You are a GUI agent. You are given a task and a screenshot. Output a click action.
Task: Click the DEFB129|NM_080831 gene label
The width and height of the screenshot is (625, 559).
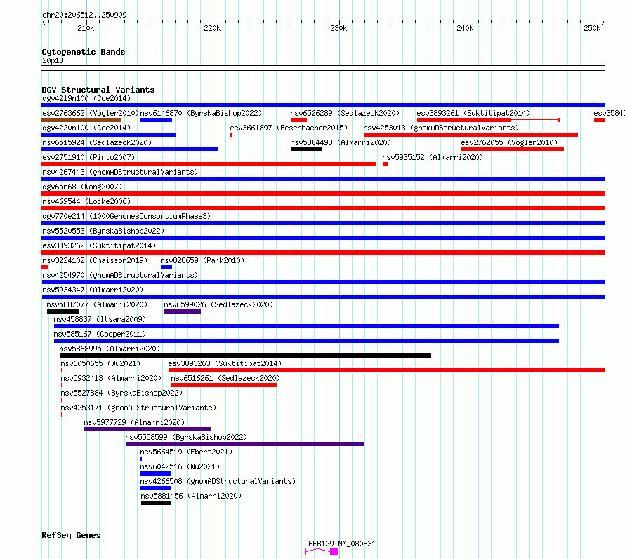click(340, 544)
